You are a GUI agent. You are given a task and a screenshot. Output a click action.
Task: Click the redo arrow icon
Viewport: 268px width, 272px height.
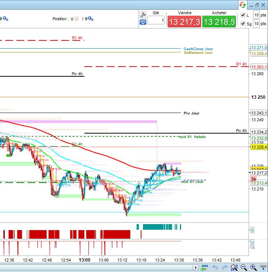[224, 268]
